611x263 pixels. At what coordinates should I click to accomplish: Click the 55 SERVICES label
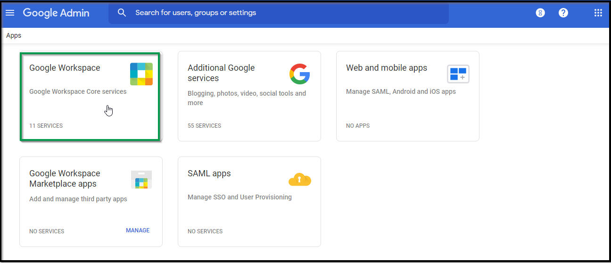coord(205,126)
